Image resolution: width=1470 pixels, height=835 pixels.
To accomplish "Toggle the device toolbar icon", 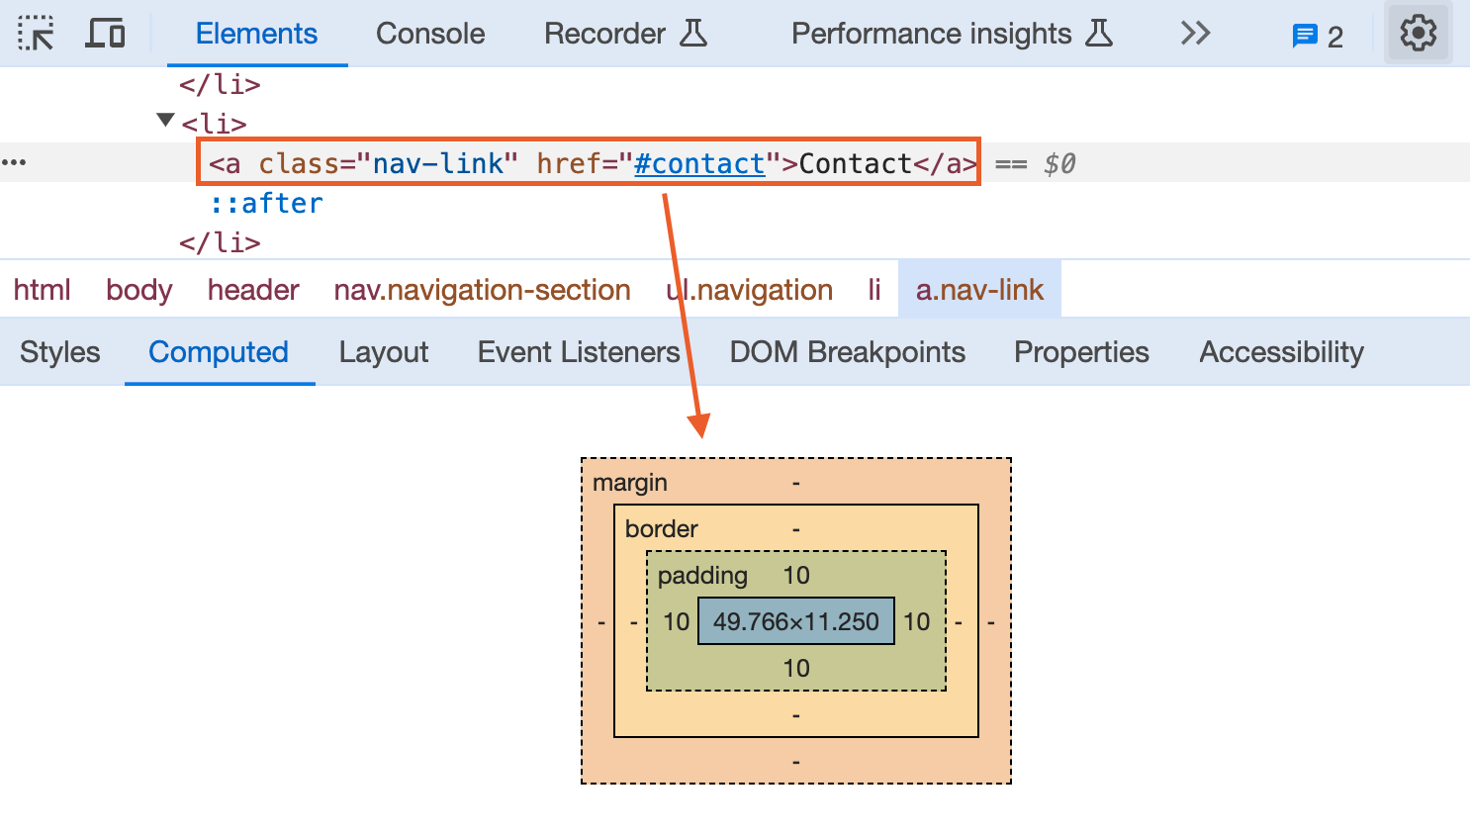I will 105,34.
